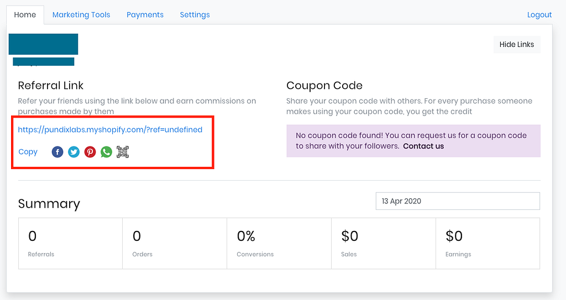Open the Marketing Tools tab

click(x=81, y=15)
